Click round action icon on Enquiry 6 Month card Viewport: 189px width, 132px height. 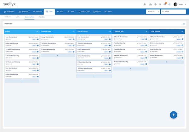(38, 58)
